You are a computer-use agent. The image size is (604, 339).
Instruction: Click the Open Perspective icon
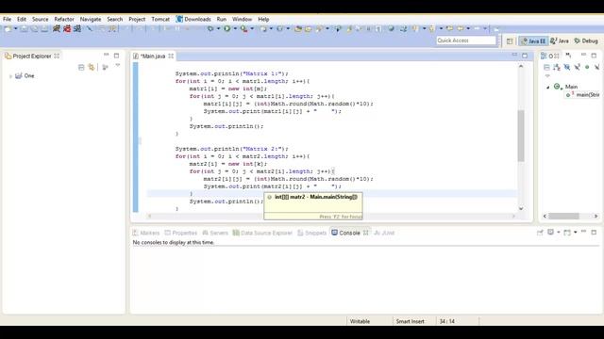click(510, 41)
